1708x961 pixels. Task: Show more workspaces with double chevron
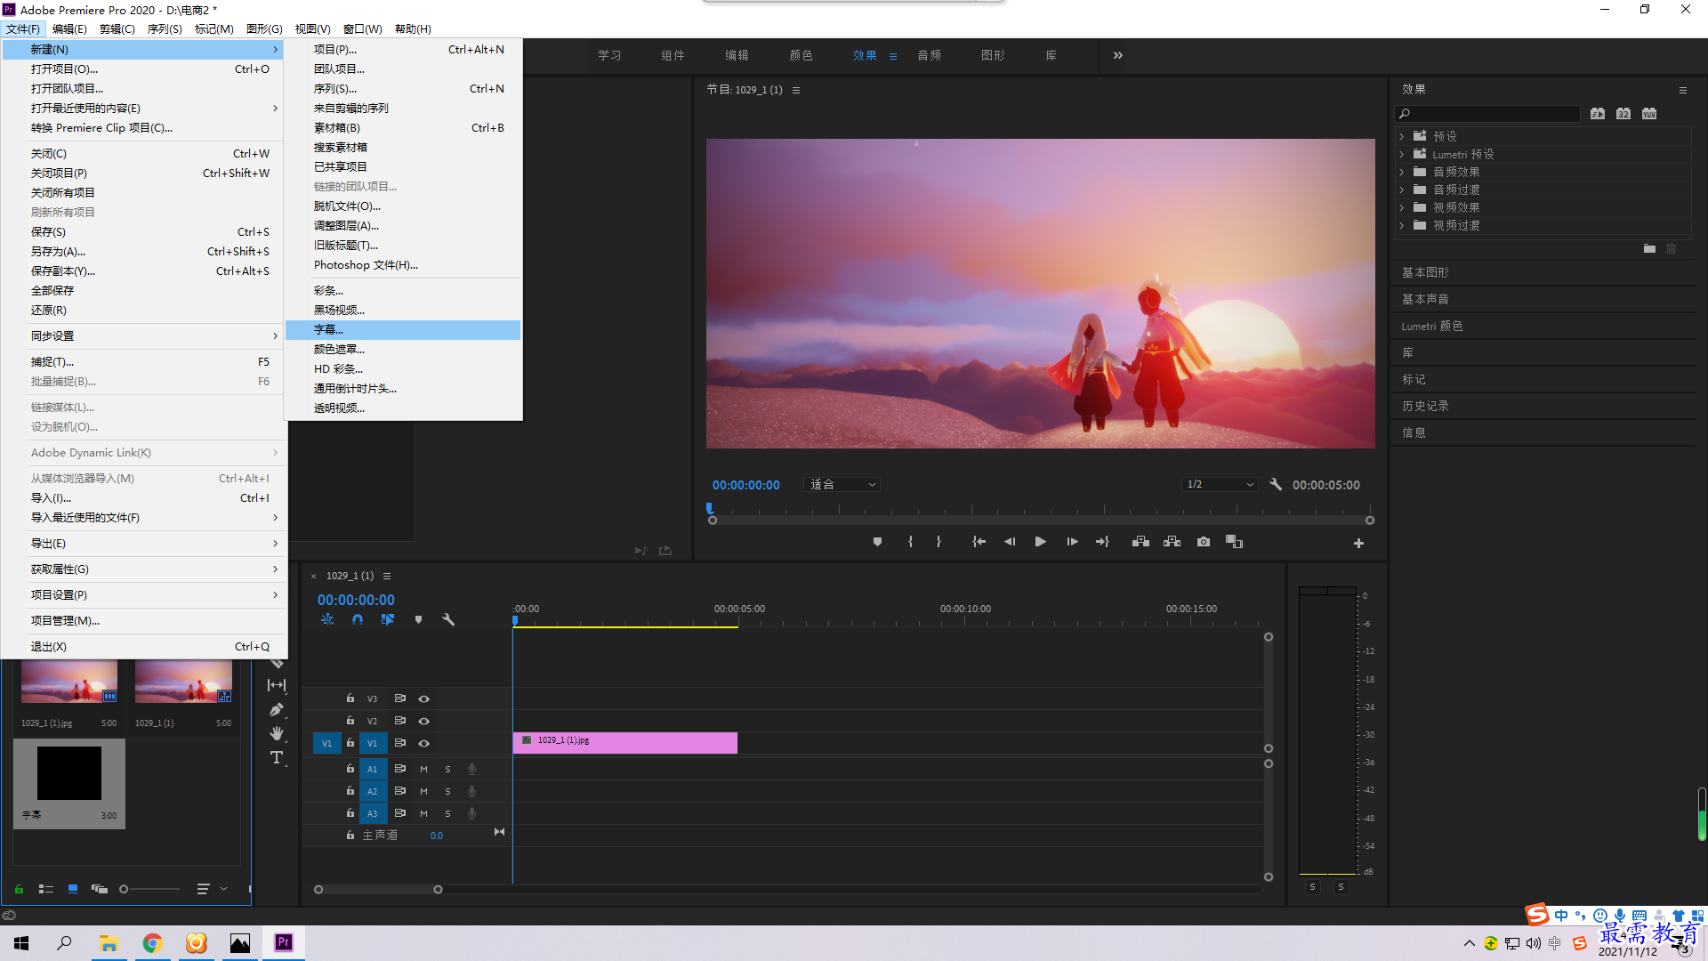point(1118,55)
